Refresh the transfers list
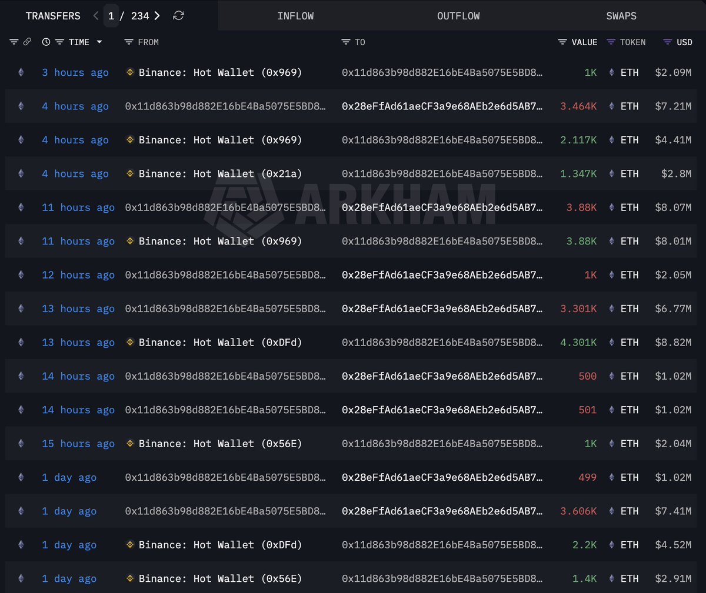This screenshot has height=593, width=706. 179,16
